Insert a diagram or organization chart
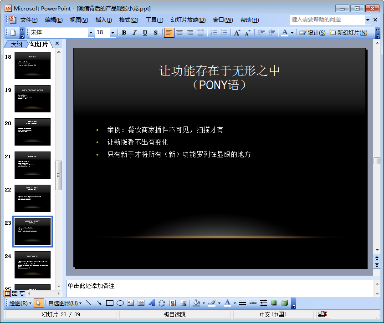The width and height of the screenshot is (384, 323). (x=162, y=303)
